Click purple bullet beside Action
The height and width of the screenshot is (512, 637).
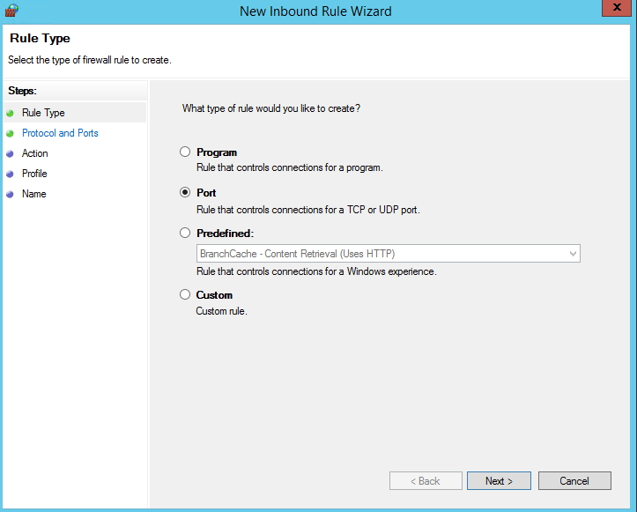click(x=11, y=153)
